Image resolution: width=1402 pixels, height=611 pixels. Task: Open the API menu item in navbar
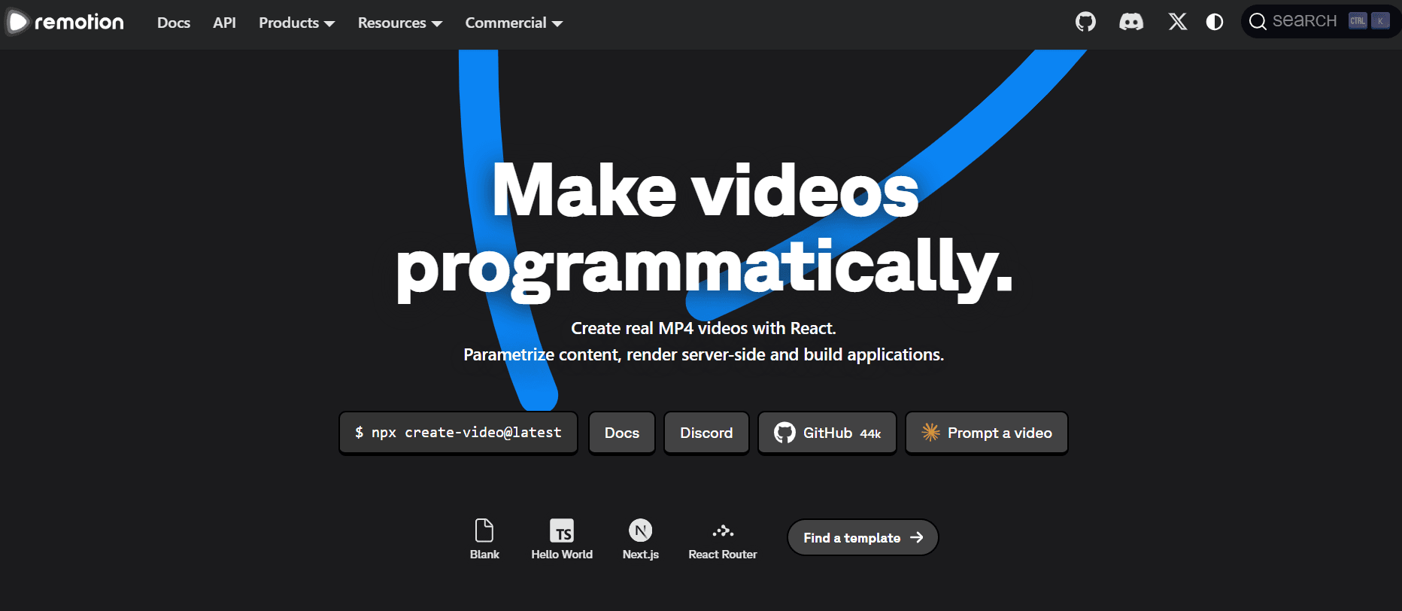pyautogui.click(x=224, y=23)
